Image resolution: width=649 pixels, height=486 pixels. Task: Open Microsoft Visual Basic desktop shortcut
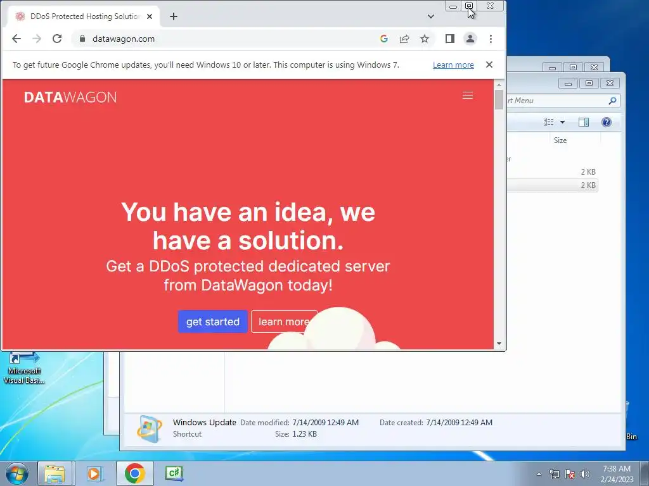tap(24, 368)
